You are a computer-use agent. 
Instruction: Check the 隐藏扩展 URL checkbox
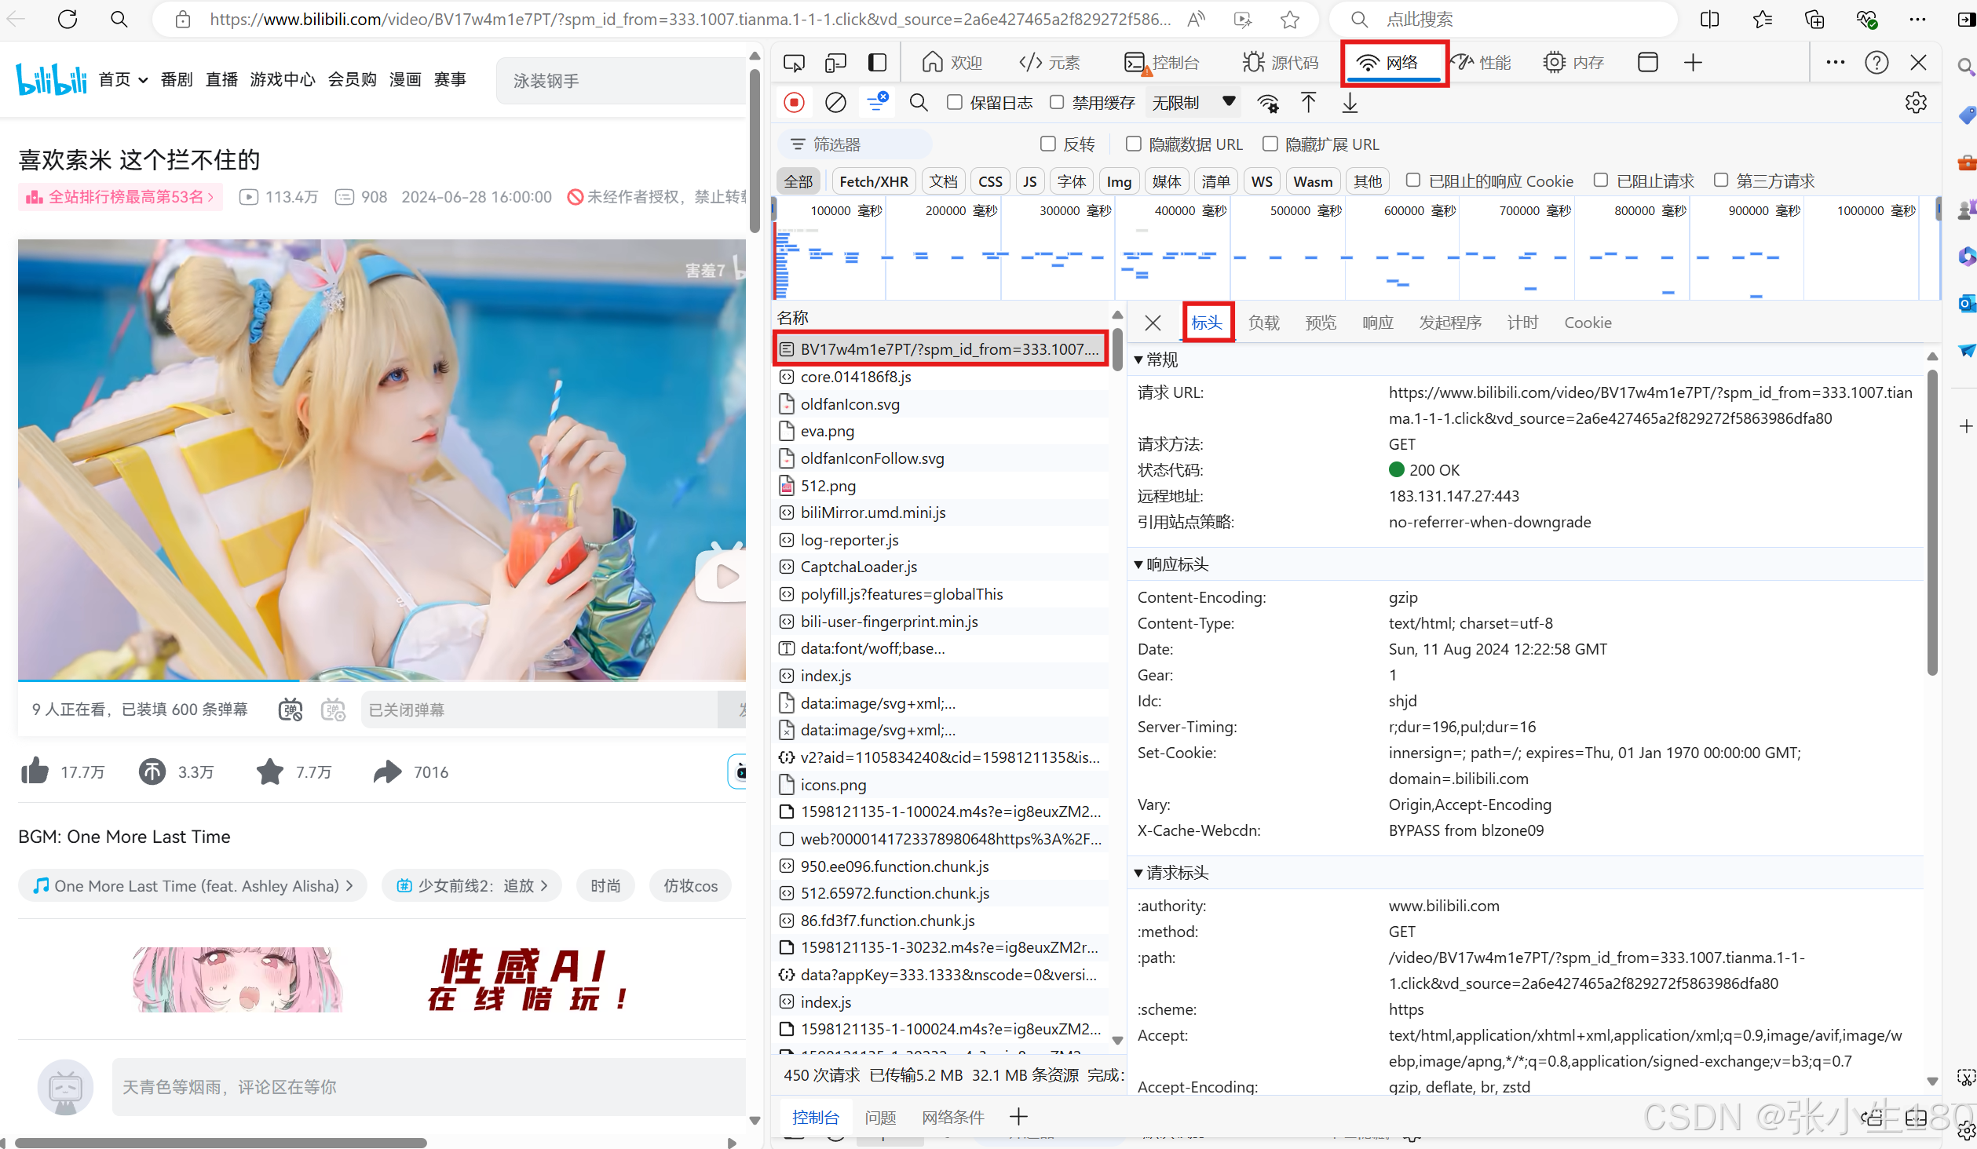point(1270,144)
